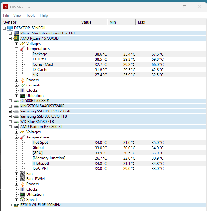Expand the Samsung SSD 850 EVO node
Screen dimensions: 207x211
(10, 111)
